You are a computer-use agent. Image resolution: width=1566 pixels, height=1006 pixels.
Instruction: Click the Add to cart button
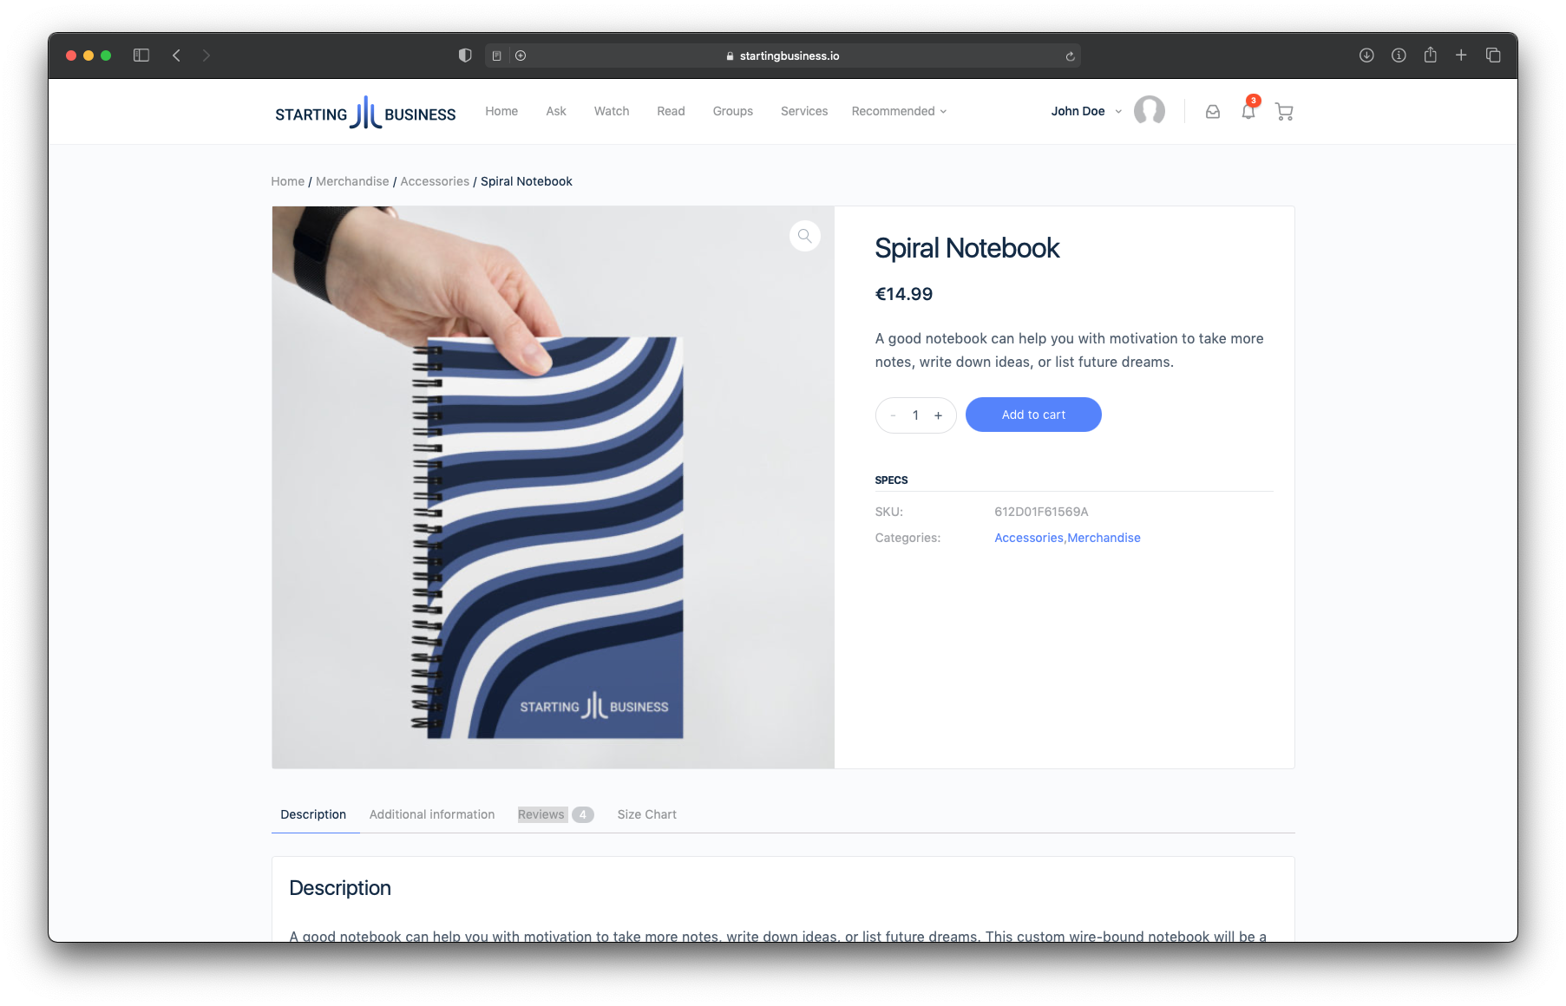pos(1033,415)
